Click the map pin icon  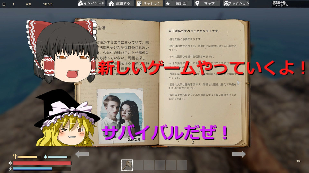[197, 3]
